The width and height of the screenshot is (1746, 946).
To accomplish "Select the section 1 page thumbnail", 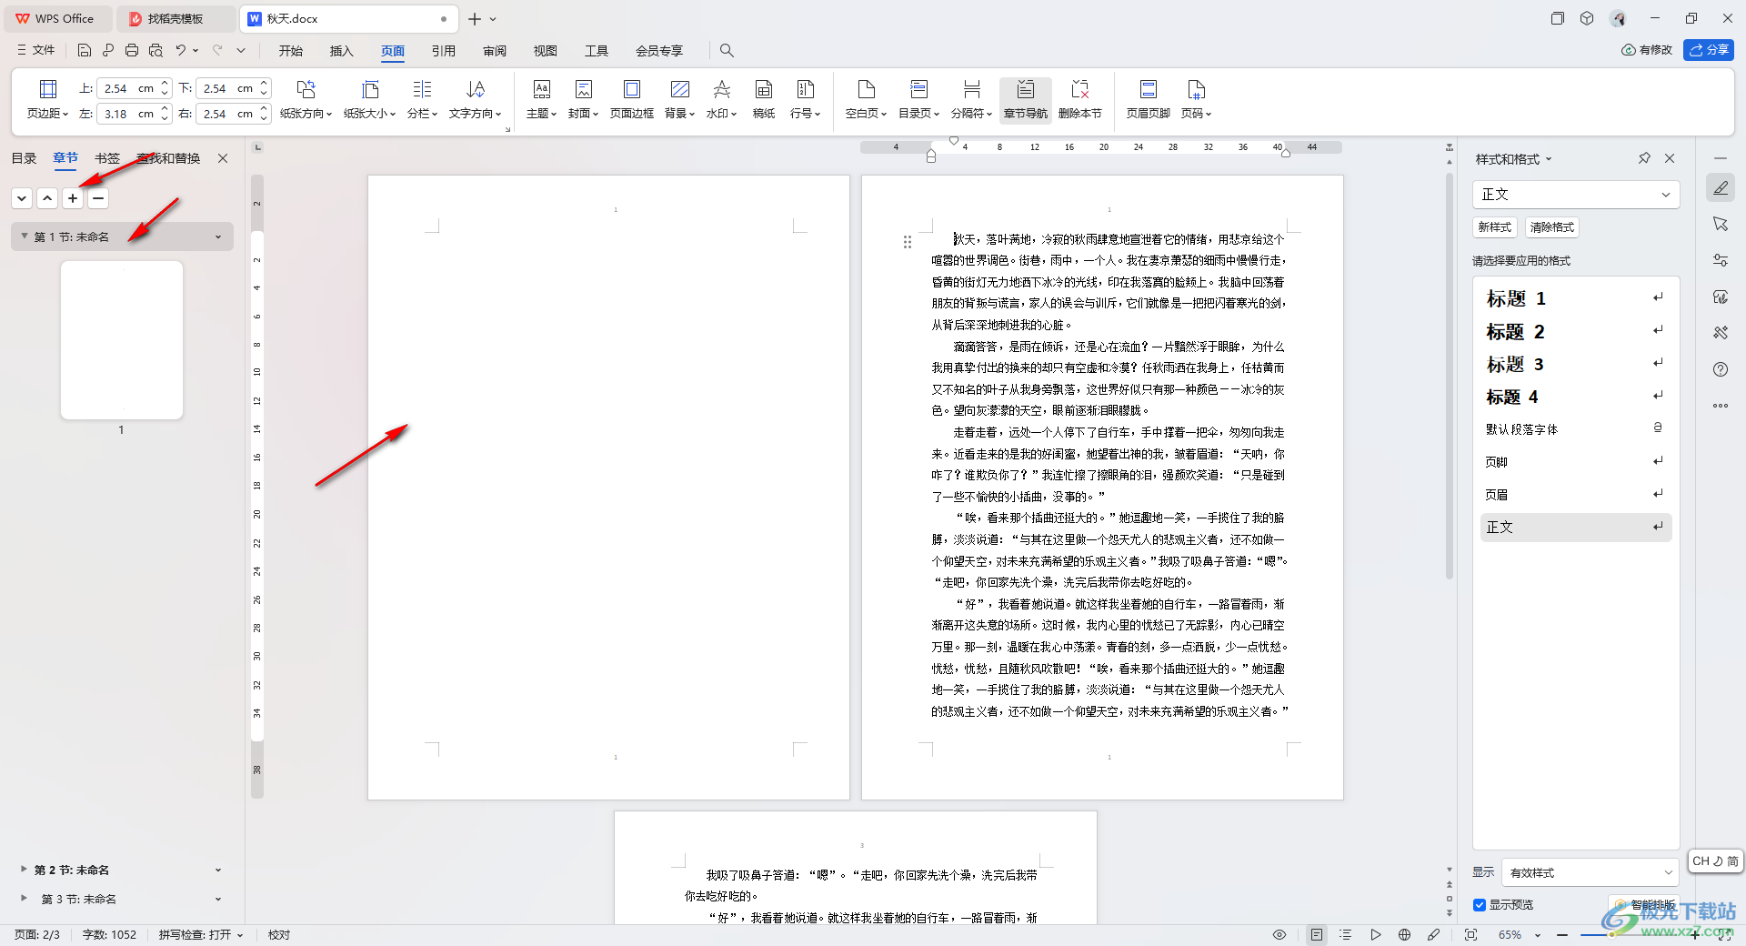I will tap(122, 340).
